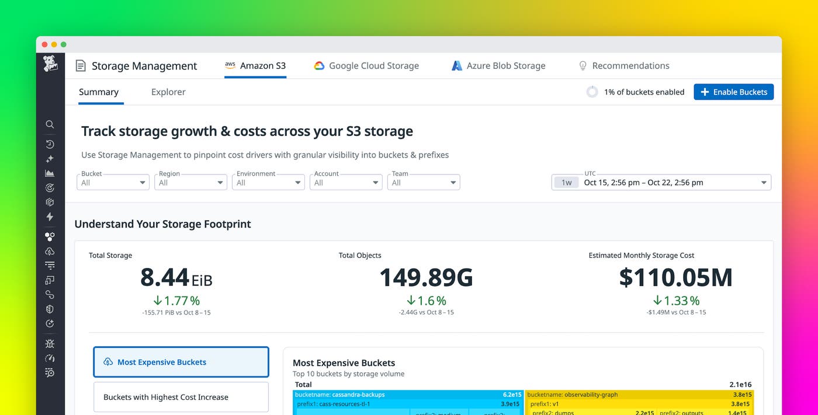Switch to the Google Cloud Storage tab
This screenshot has width=818, height=415.
point(366,65)
